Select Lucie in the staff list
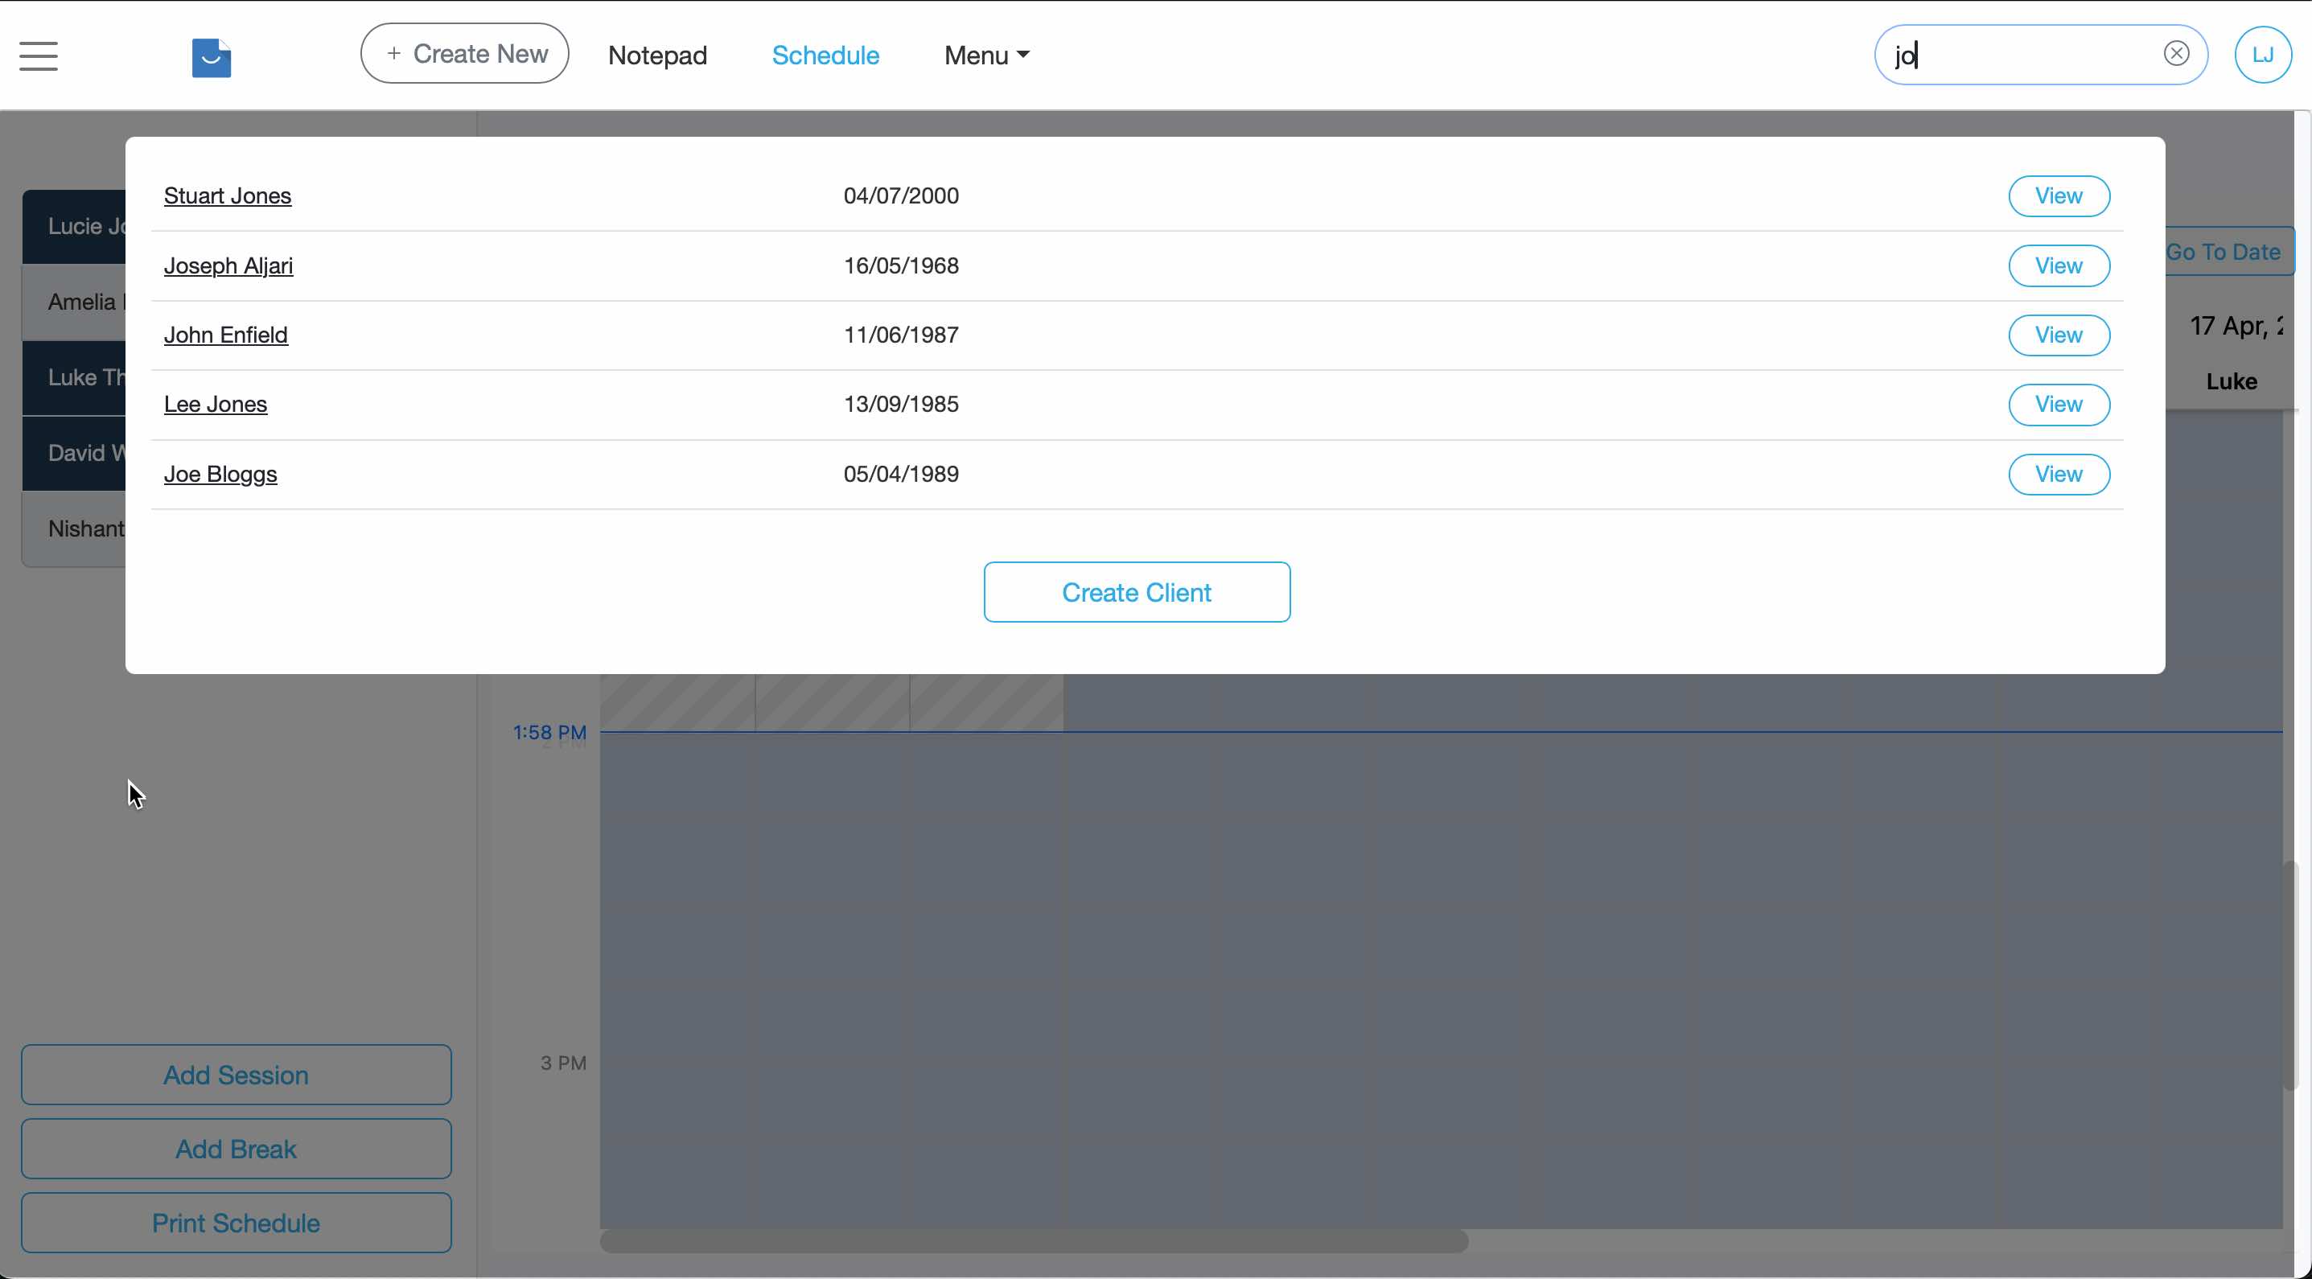Viewport: 2312px width, 1279px height. click(x=75, y=226)
